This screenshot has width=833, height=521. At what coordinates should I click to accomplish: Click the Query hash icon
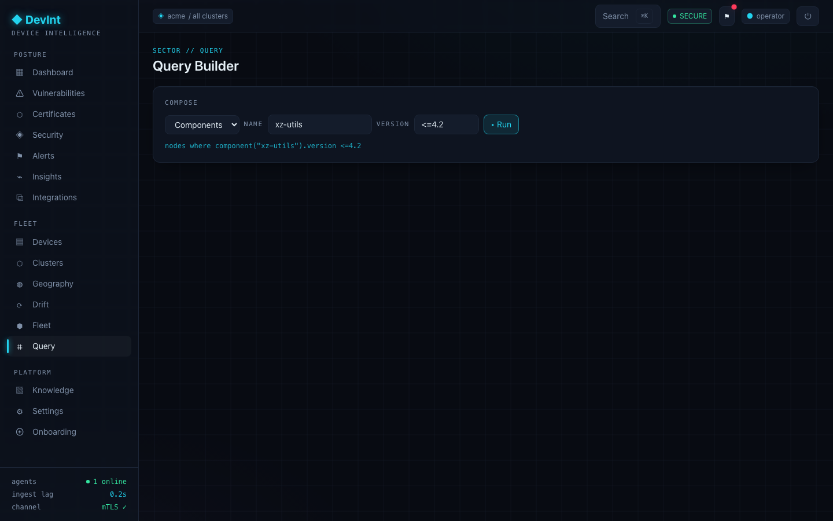(x=20, y=347)
